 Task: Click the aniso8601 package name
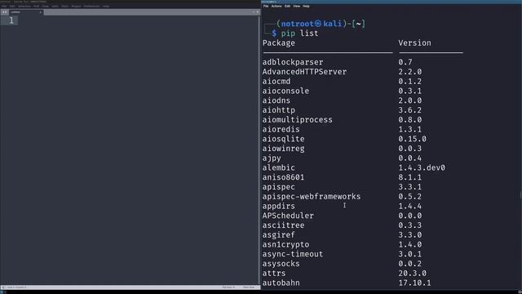(x=283, y=177)
